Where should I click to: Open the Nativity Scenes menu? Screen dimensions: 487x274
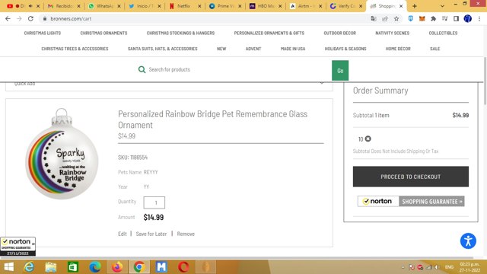[x=393, y=33]
